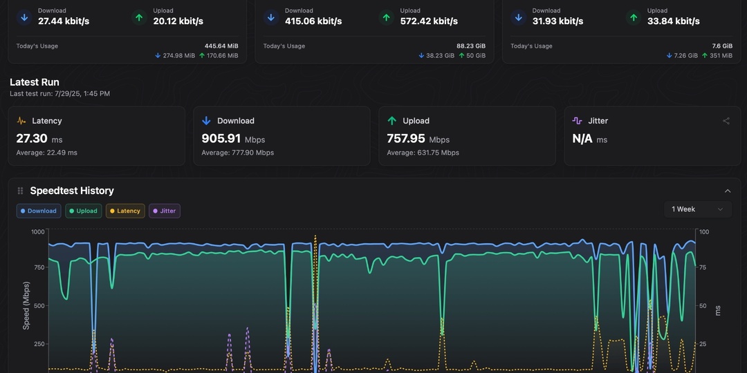The width and height of the screenshot is (747, 373).
Task: Grab the Speedtest History drag handle icon
Action: click(20, 191)
